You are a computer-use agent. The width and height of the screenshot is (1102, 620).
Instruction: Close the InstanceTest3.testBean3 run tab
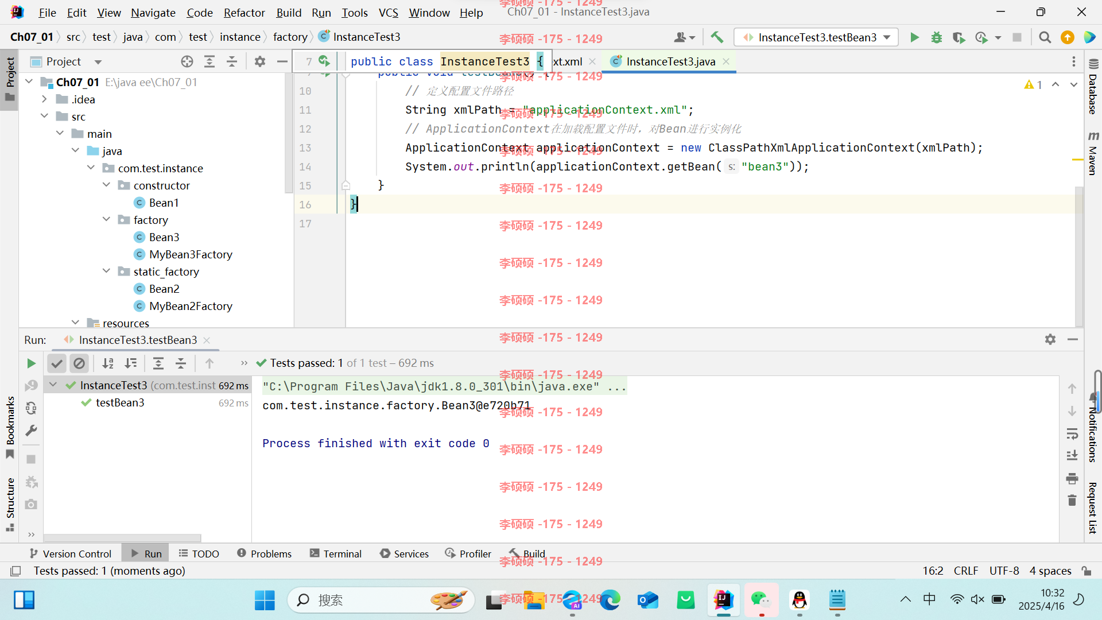[x=207, y=340]
